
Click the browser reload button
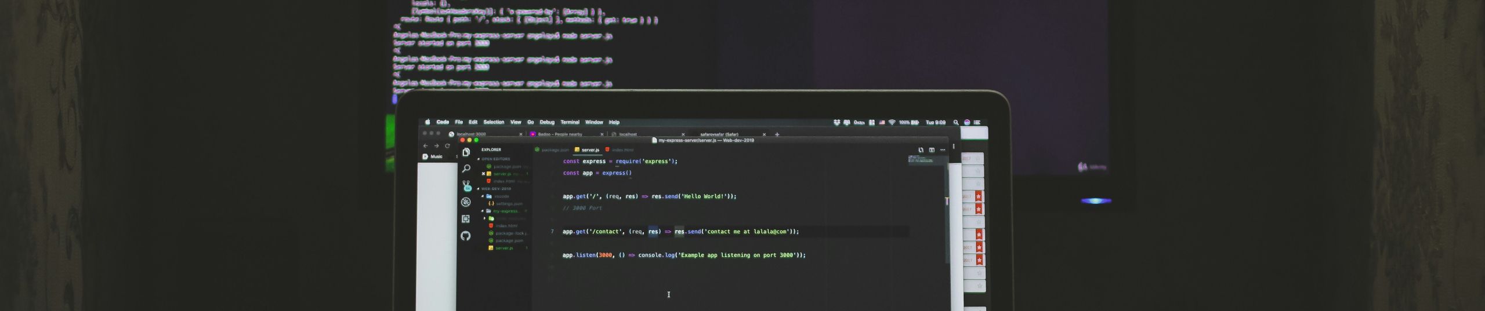click(447, 146)
